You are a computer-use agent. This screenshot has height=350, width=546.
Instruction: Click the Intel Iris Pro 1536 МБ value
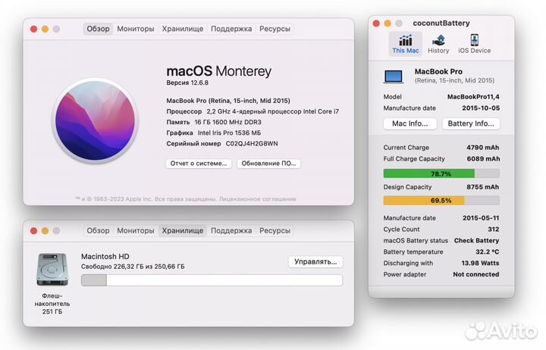[229, 133]
